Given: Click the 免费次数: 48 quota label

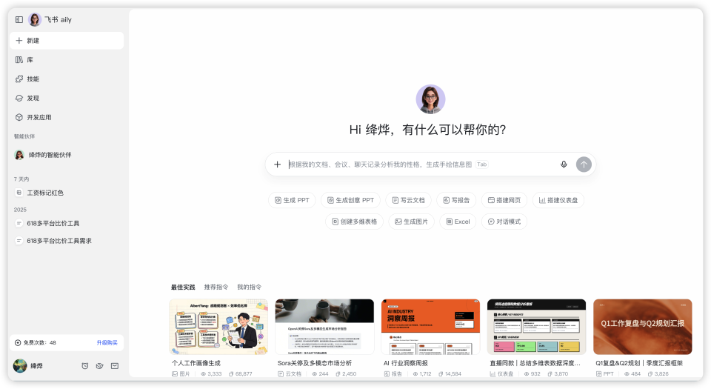Looking at the screenshot, I should point(36,343).
